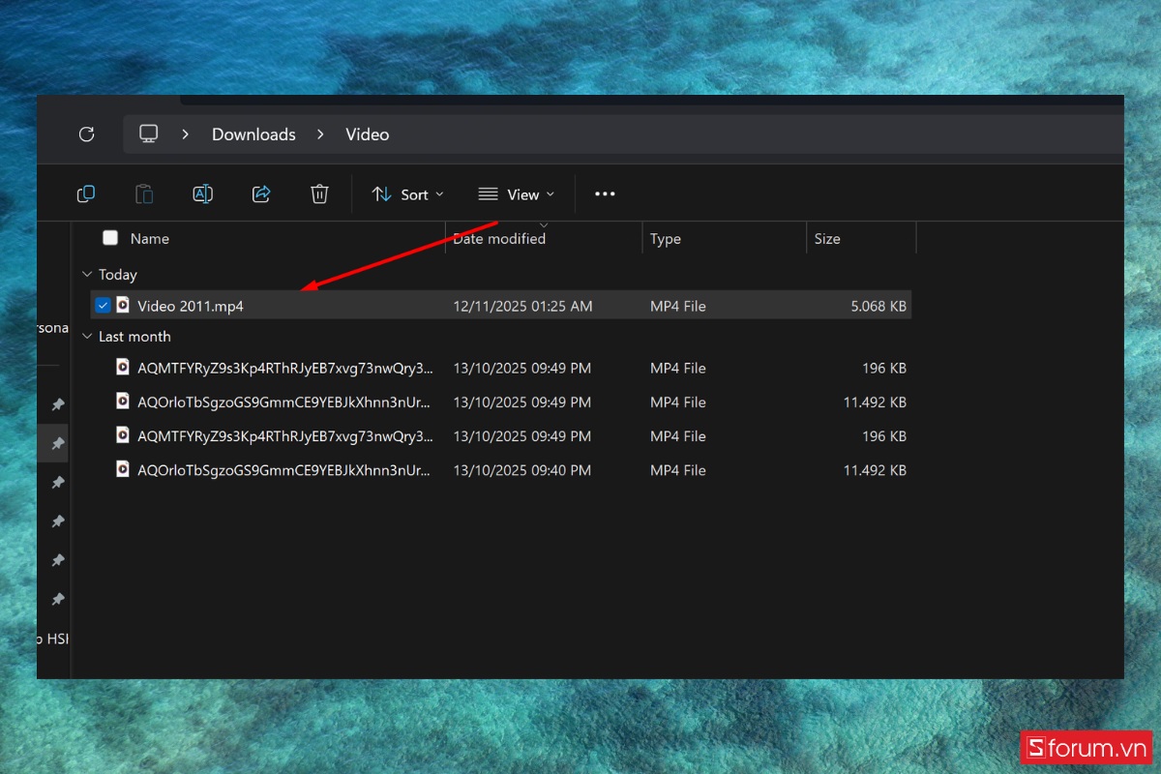The width and height of the screenshot is (1161, 774).
Task: Go to Downloads in the breadcrumb path
Action: click(253, 134)
